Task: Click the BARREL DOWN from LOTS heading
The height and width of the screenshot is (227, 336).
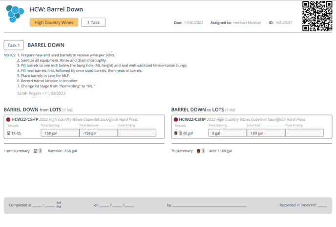Action: click(x=33, y=110)
